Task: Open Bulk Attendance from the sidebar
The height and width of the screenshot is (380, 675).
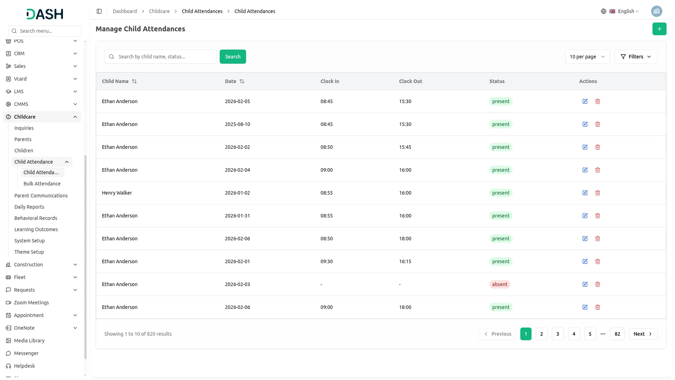Action: [x=42, y=184]
